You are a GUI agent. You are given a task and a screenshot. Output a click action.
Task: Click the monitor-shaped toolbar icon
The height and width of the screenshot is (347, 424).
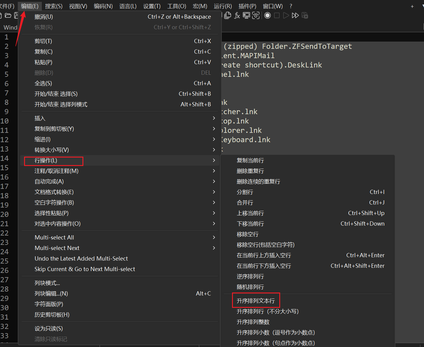click(x=246, y=15)
